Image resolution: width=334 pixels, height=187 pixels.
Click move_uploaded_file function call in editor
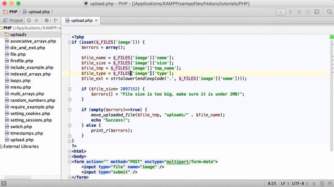pyautogui.click(x=113, y=115)
